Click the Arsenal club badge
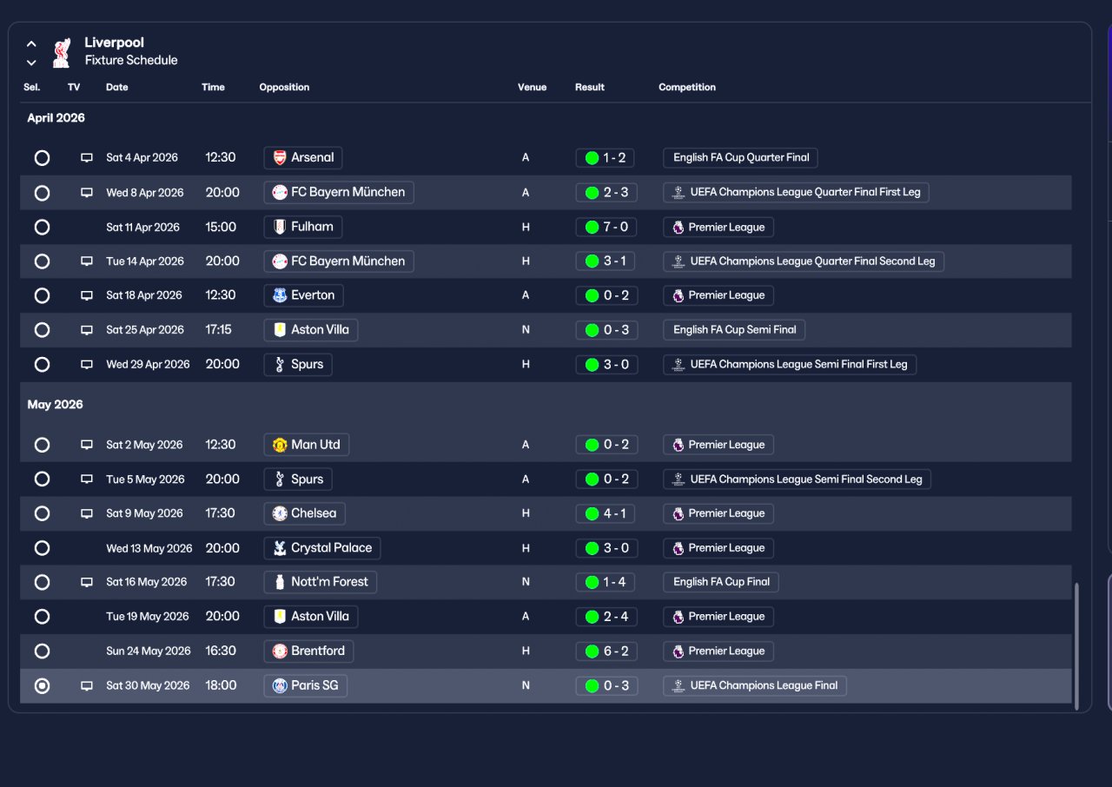This screenshot has height=787, width=1112. (280, 158)
